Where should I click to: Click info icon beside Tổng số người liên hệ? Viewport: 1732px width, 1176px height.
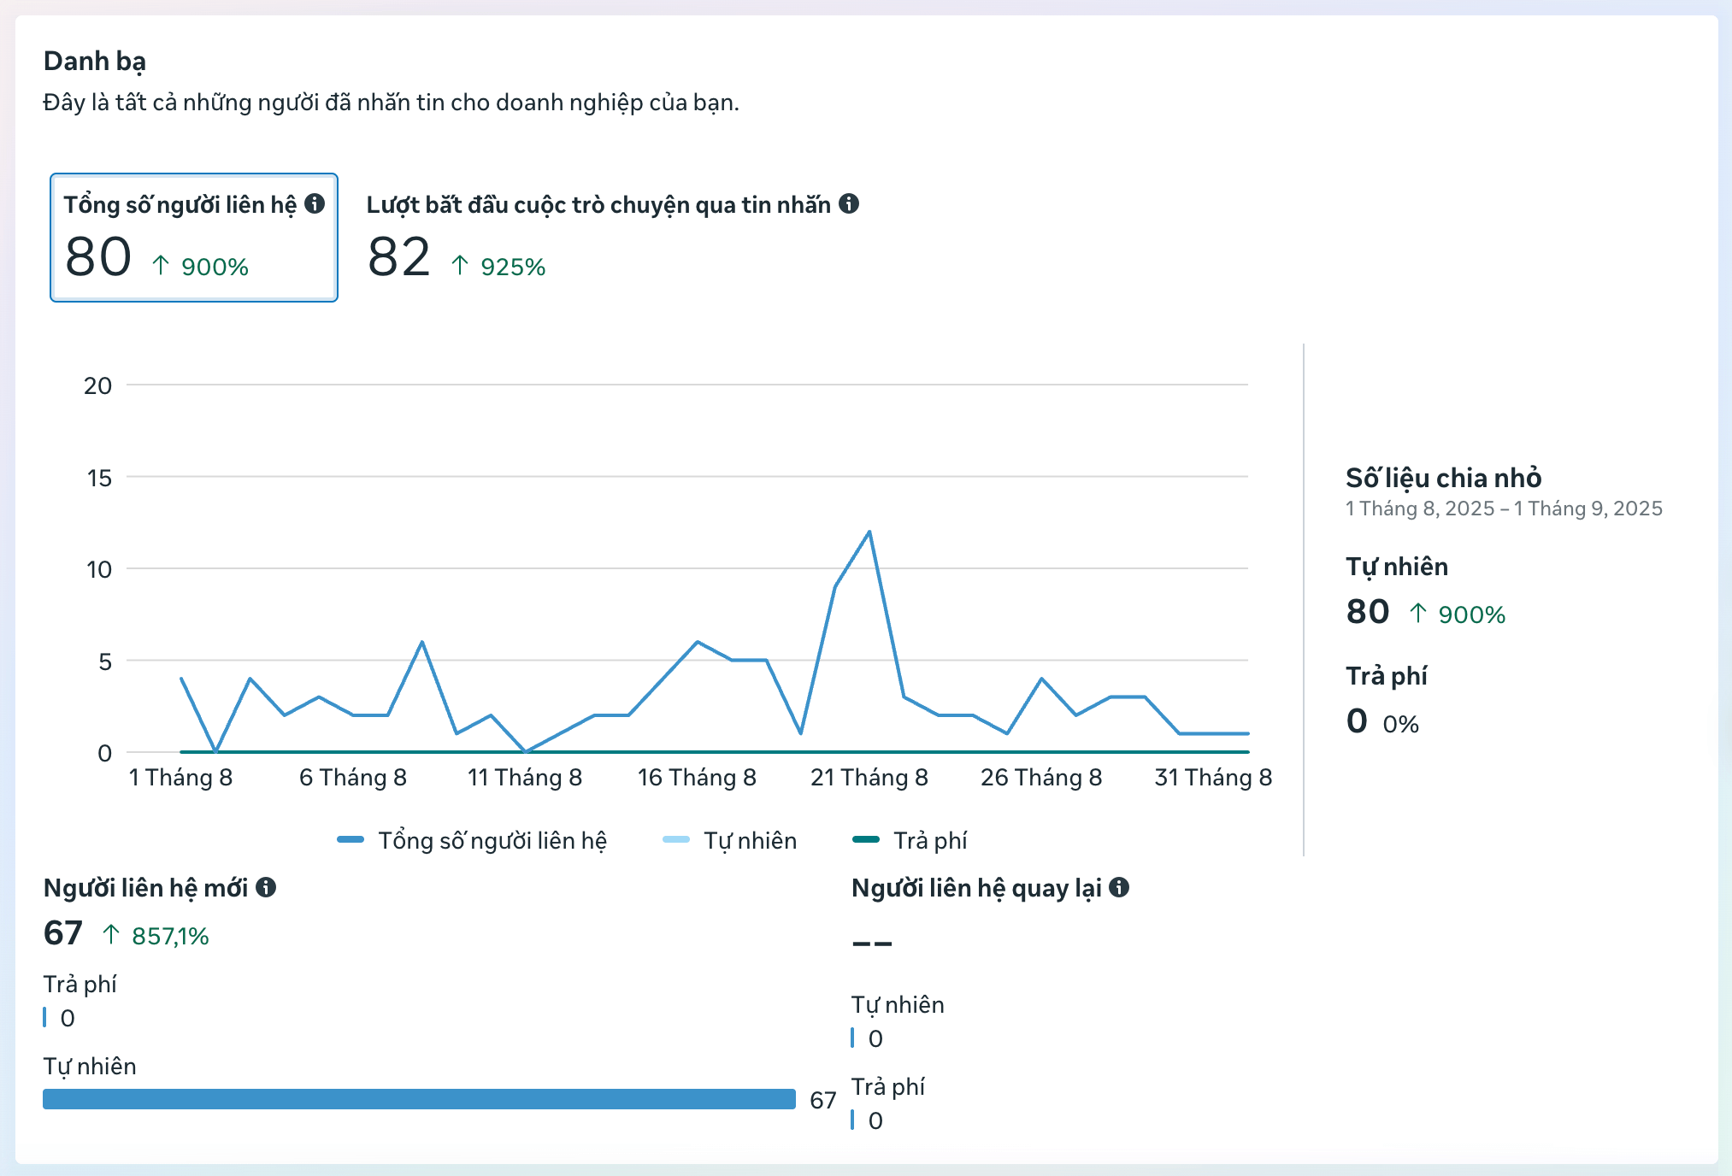pos(315,203)
